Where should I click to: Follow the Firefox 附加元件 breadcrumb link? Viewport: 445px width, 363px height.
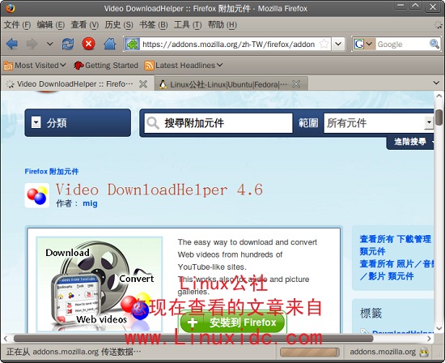tap(52, 172)
